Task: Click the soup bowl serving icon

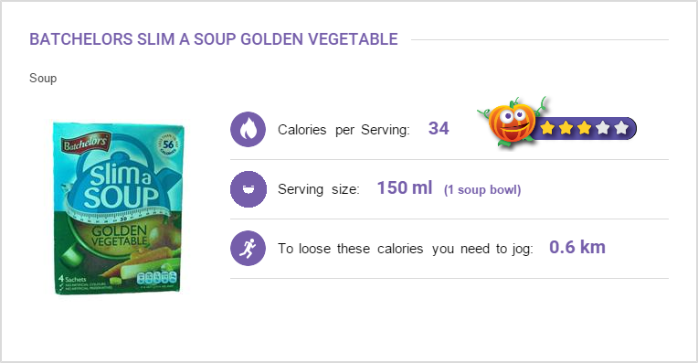Action: 248,189
